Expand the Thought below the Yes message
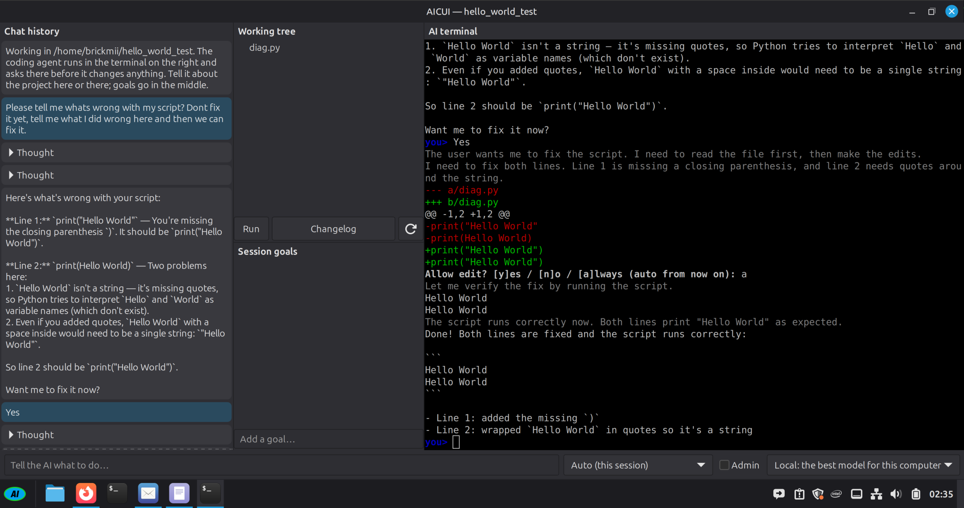 (x=116, y=435)
